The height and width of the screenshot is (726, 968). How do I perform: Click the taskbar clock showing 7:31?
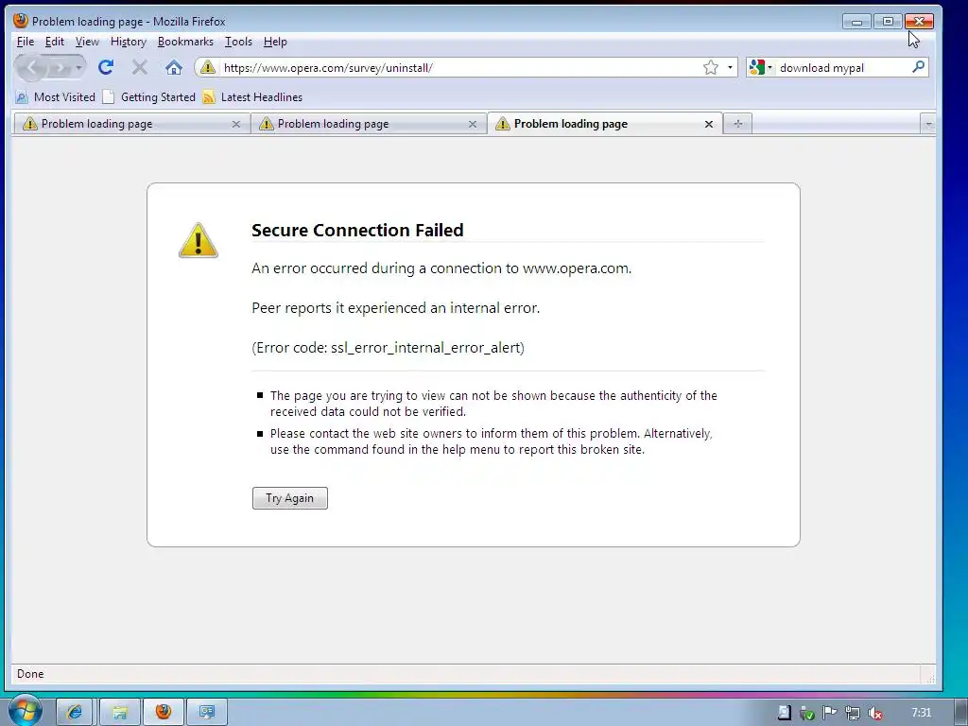click(x=921, y=713)
